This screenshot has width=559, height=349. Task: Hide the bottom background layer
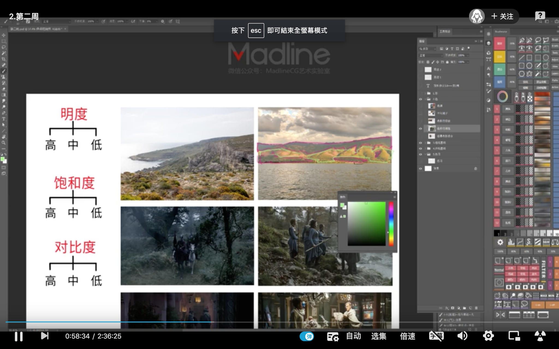421,169
